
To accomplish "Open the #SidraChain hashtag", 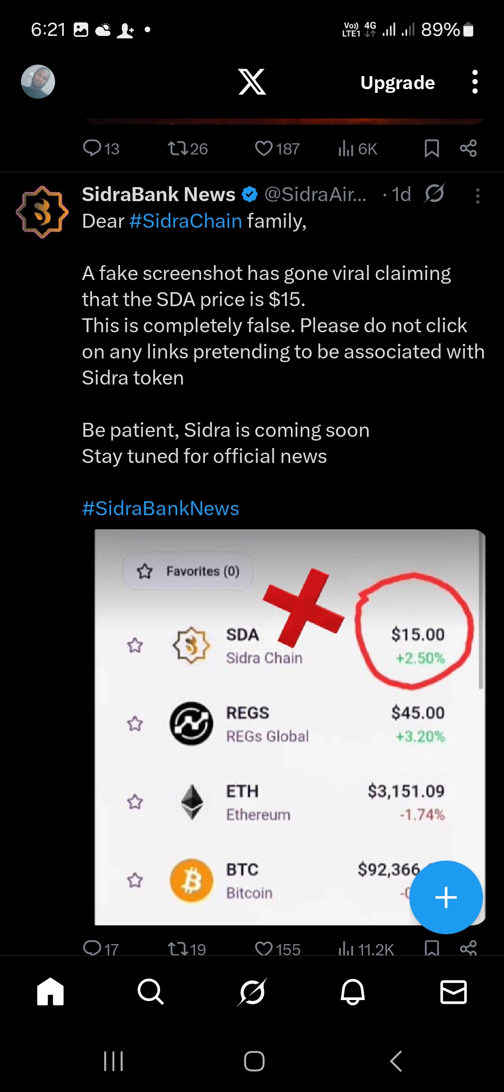I will 186,221.
